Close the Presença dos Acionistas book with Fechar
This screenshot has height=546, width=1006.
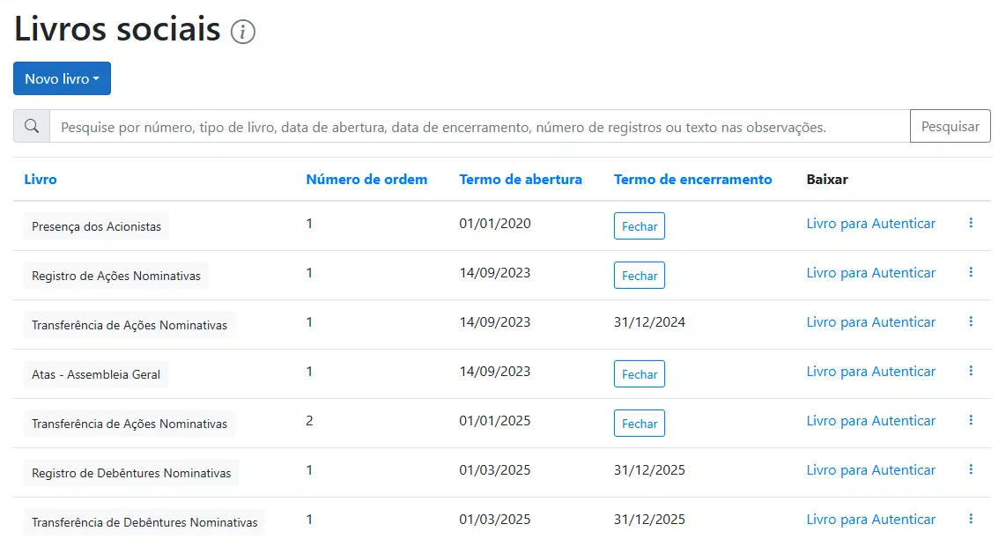pyautogui.click(x=640, y=225)
